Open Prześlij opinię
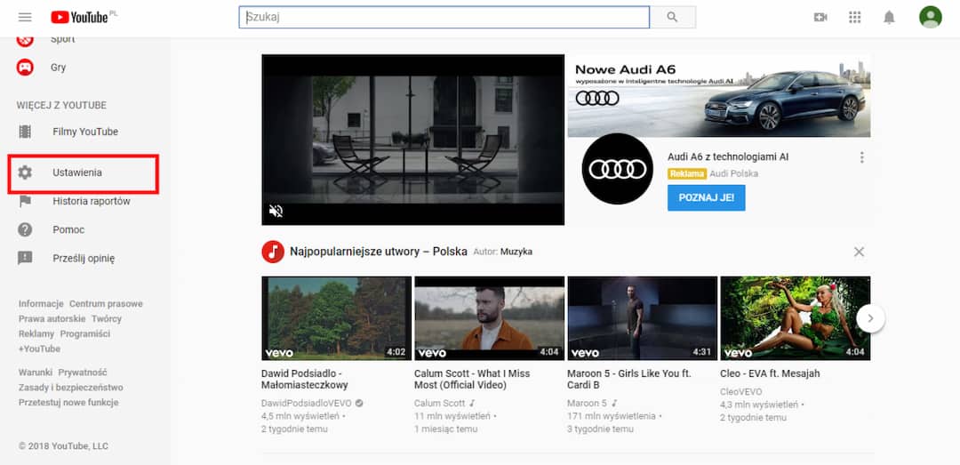 point(84,258)
